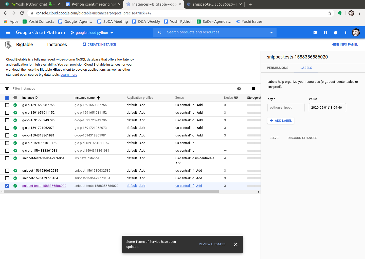Image resolution: width=365 pixels, height=259 pixels.
Task: Dismiss the Terms of Service notification
Action: point(236,244)
